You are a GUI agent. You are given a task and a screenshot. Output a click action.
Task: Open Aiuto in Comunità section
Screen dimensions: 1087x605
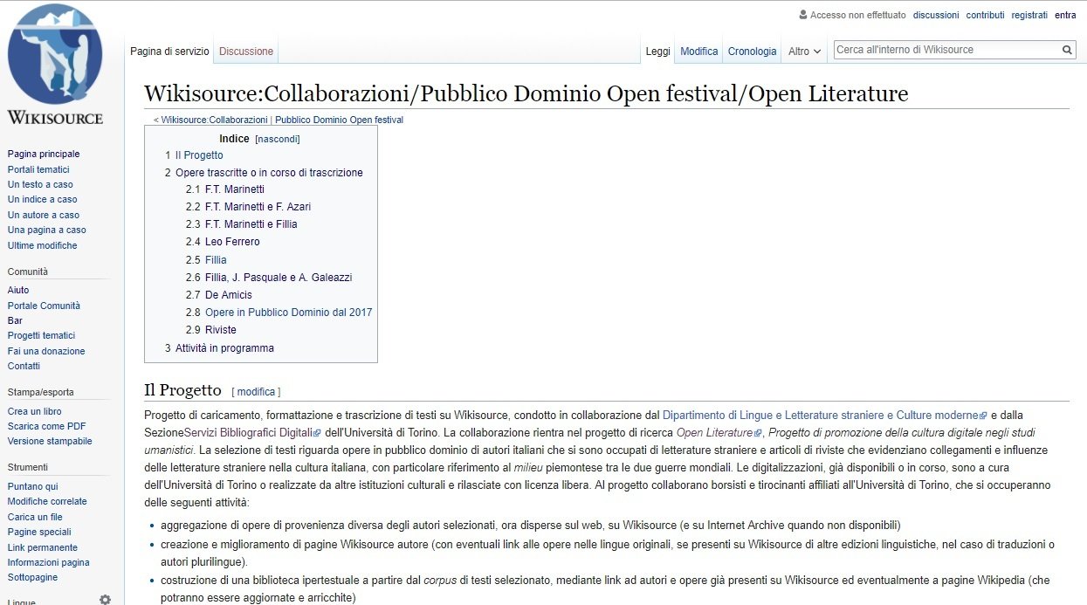click(18, 291)
